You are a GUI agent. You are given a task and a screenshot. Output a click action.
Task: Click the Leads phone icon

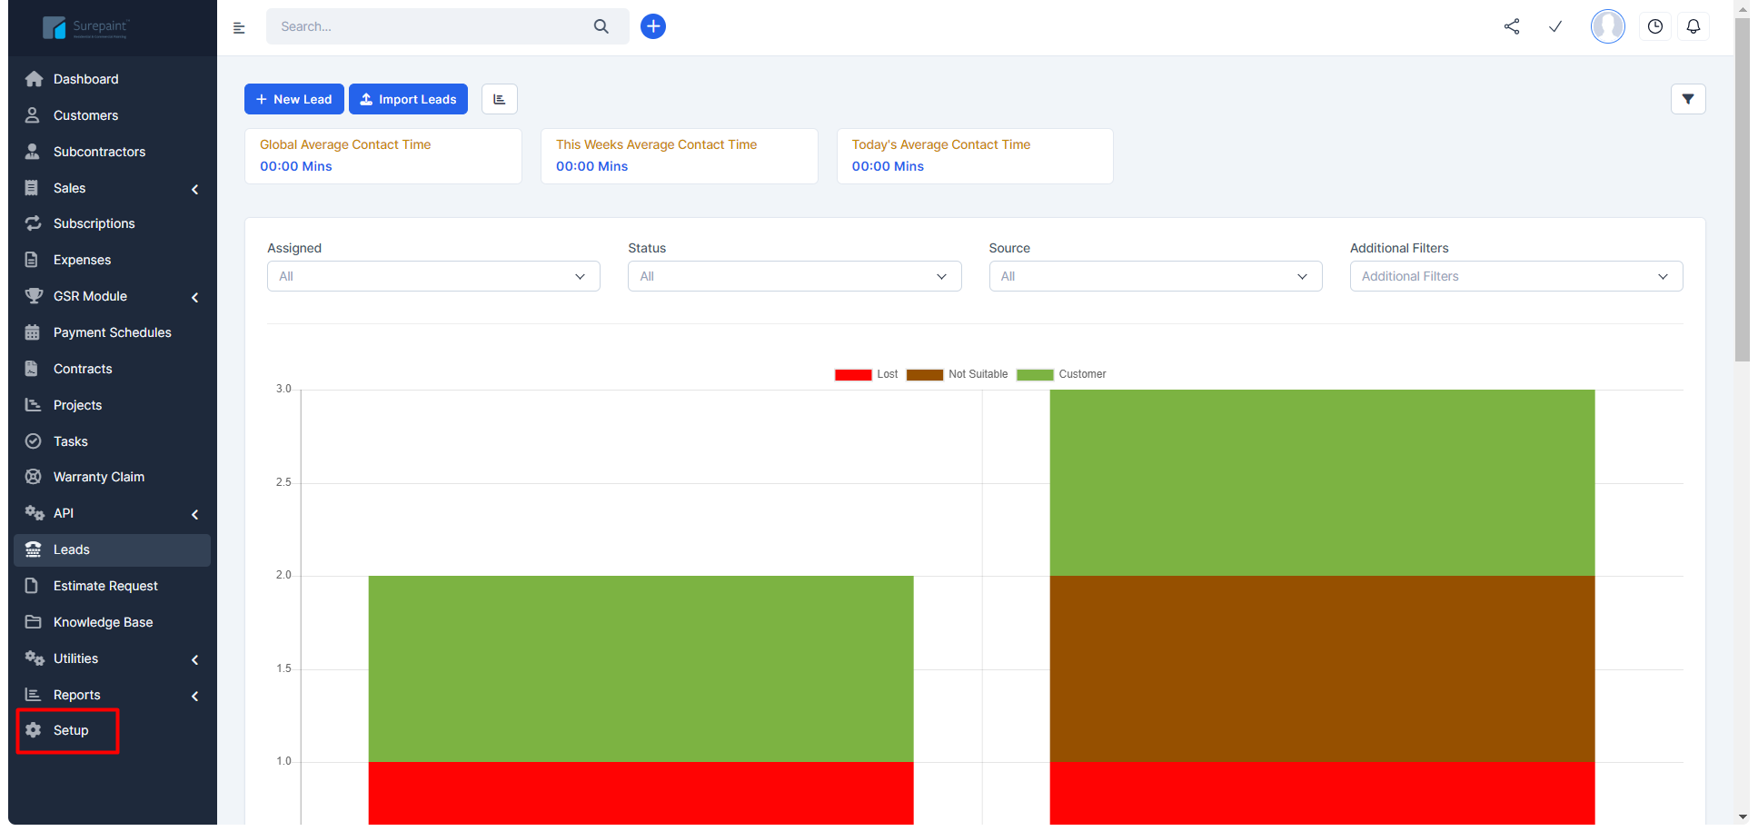click(34, 549)
